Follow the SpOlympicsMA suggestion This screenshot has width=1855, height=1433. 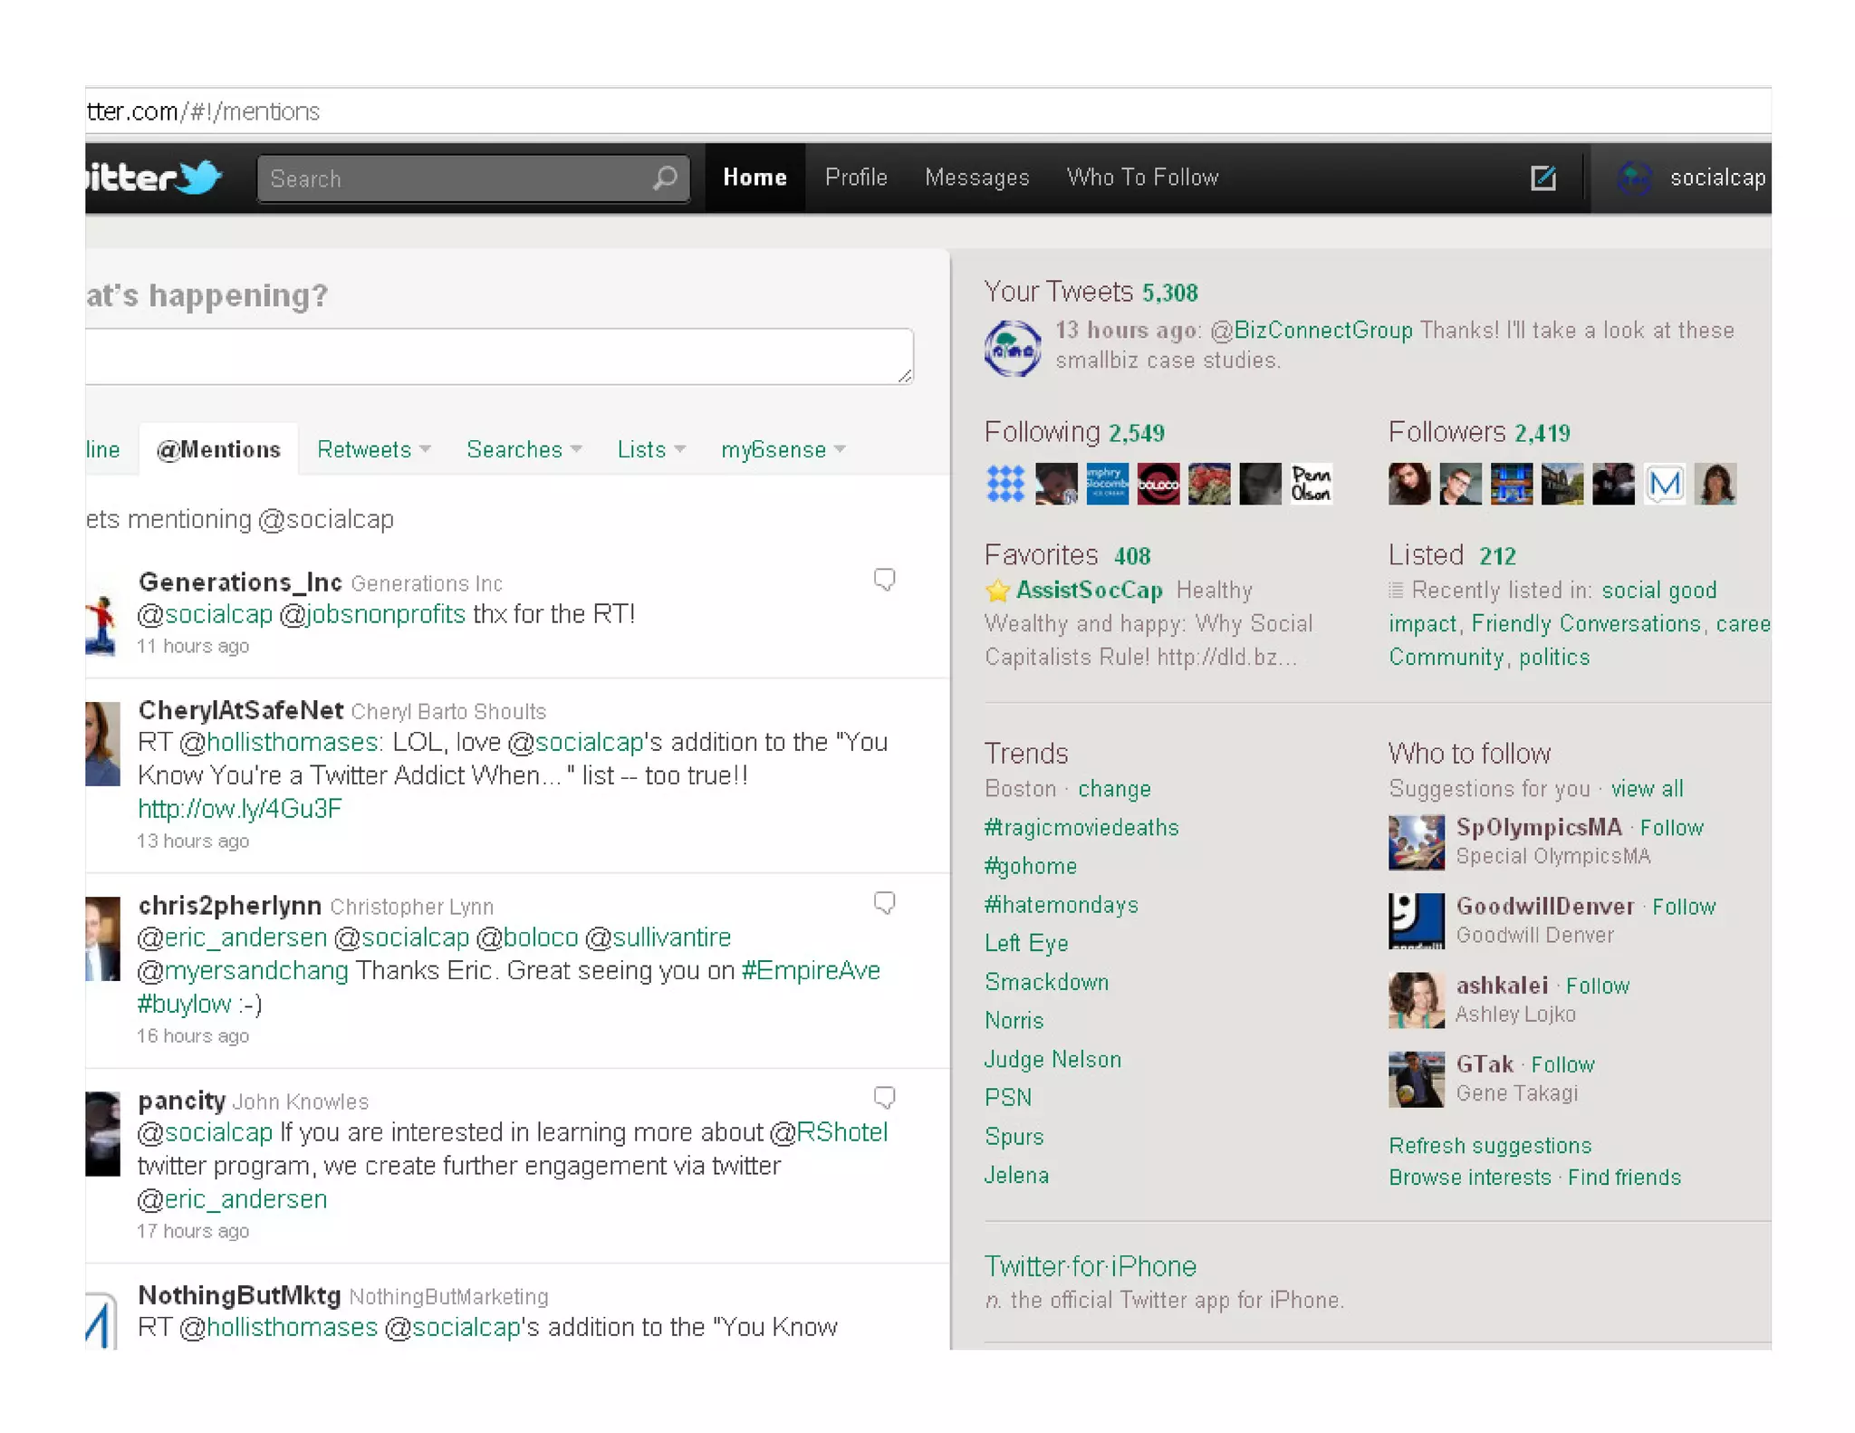(x=1671, y=827)
